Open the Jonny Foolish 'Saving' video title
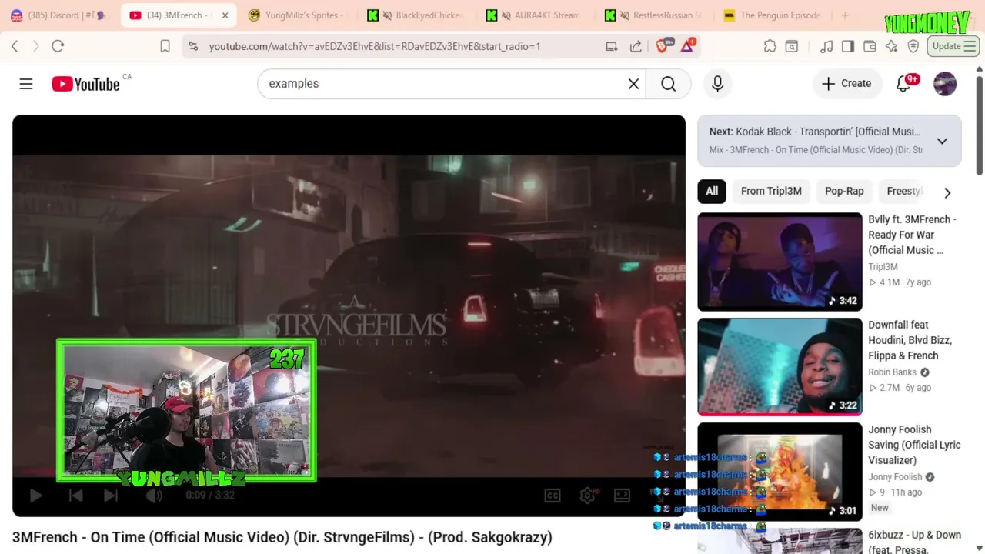 coord(914,445)
